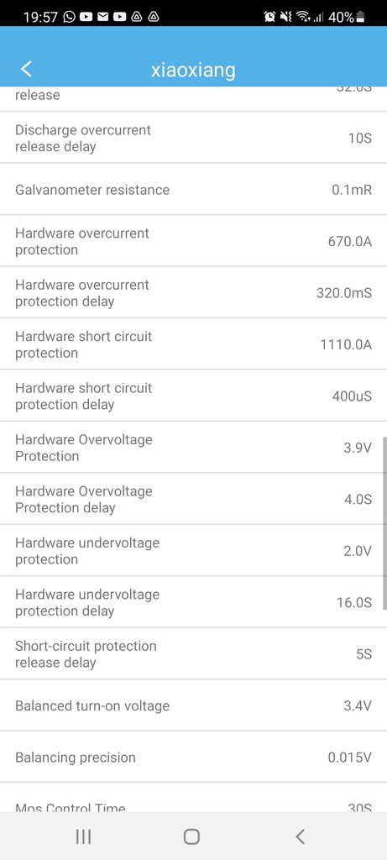Open Android recent apps button
This screenshot has width=387, height=860.
click(83, 836)
